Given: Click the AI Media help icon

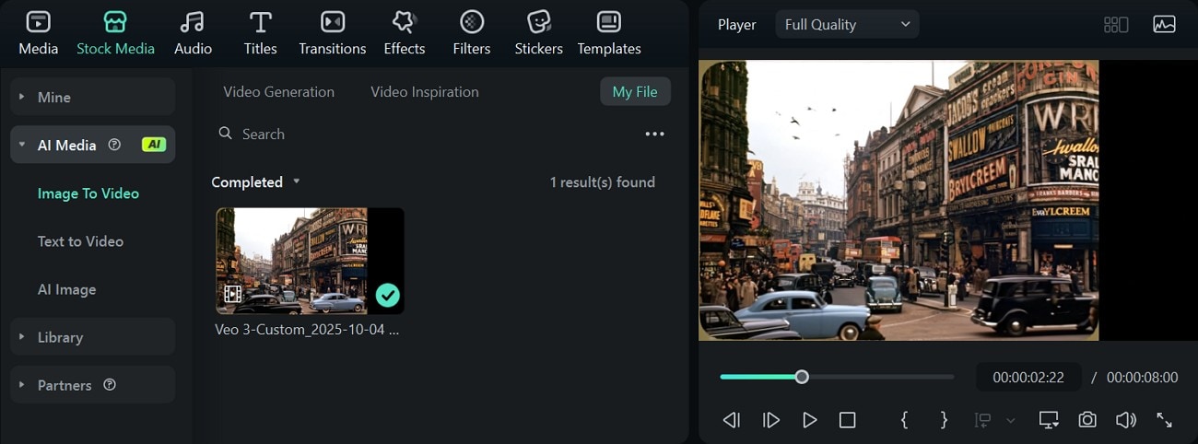Looking at the screenshot, I should coord(114,145).
